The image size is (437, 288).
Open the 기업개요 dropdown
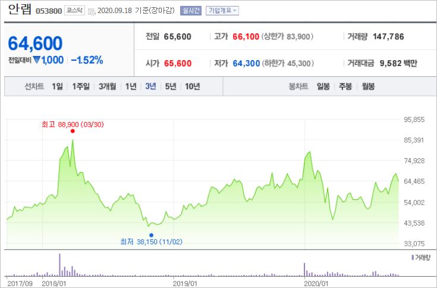click(222, 11)
